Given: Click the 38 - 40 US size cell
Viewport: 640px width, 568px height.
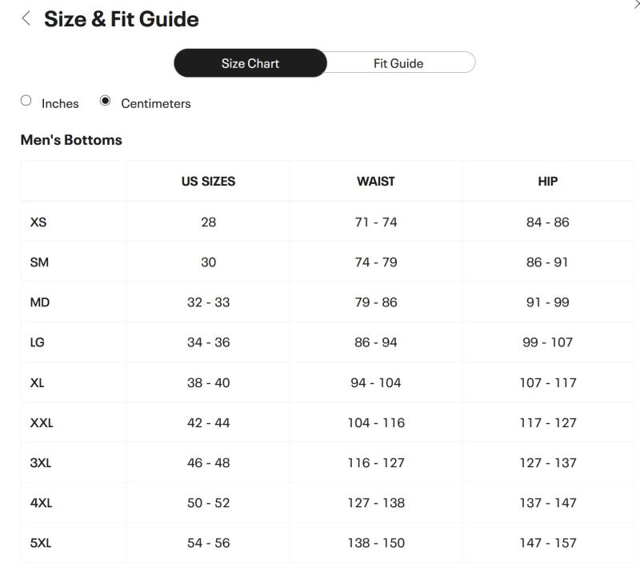Looking at the screenshot, I should (208, 382).
